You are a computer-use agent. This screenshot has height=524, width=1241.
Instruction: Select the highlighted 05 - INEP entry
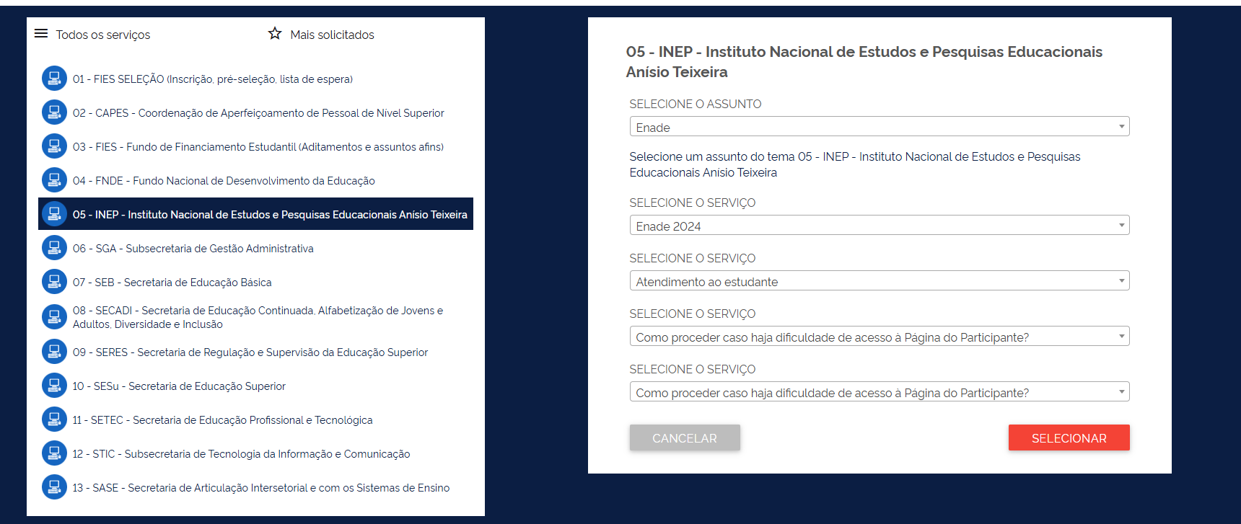255,214
